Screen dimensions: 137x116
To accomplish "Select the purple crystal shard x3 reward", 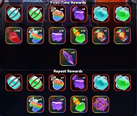I will 68,57.
